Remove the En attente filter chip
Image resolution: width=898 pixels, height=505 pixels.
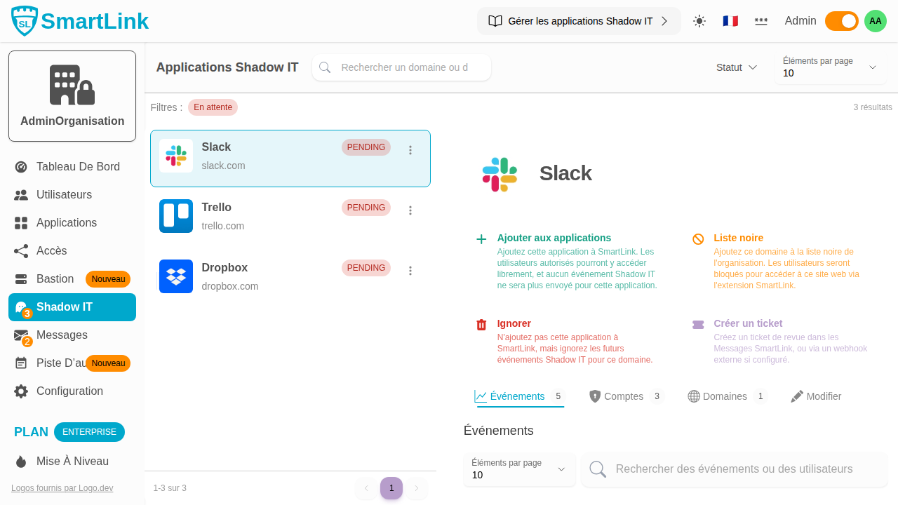(213, 107)
